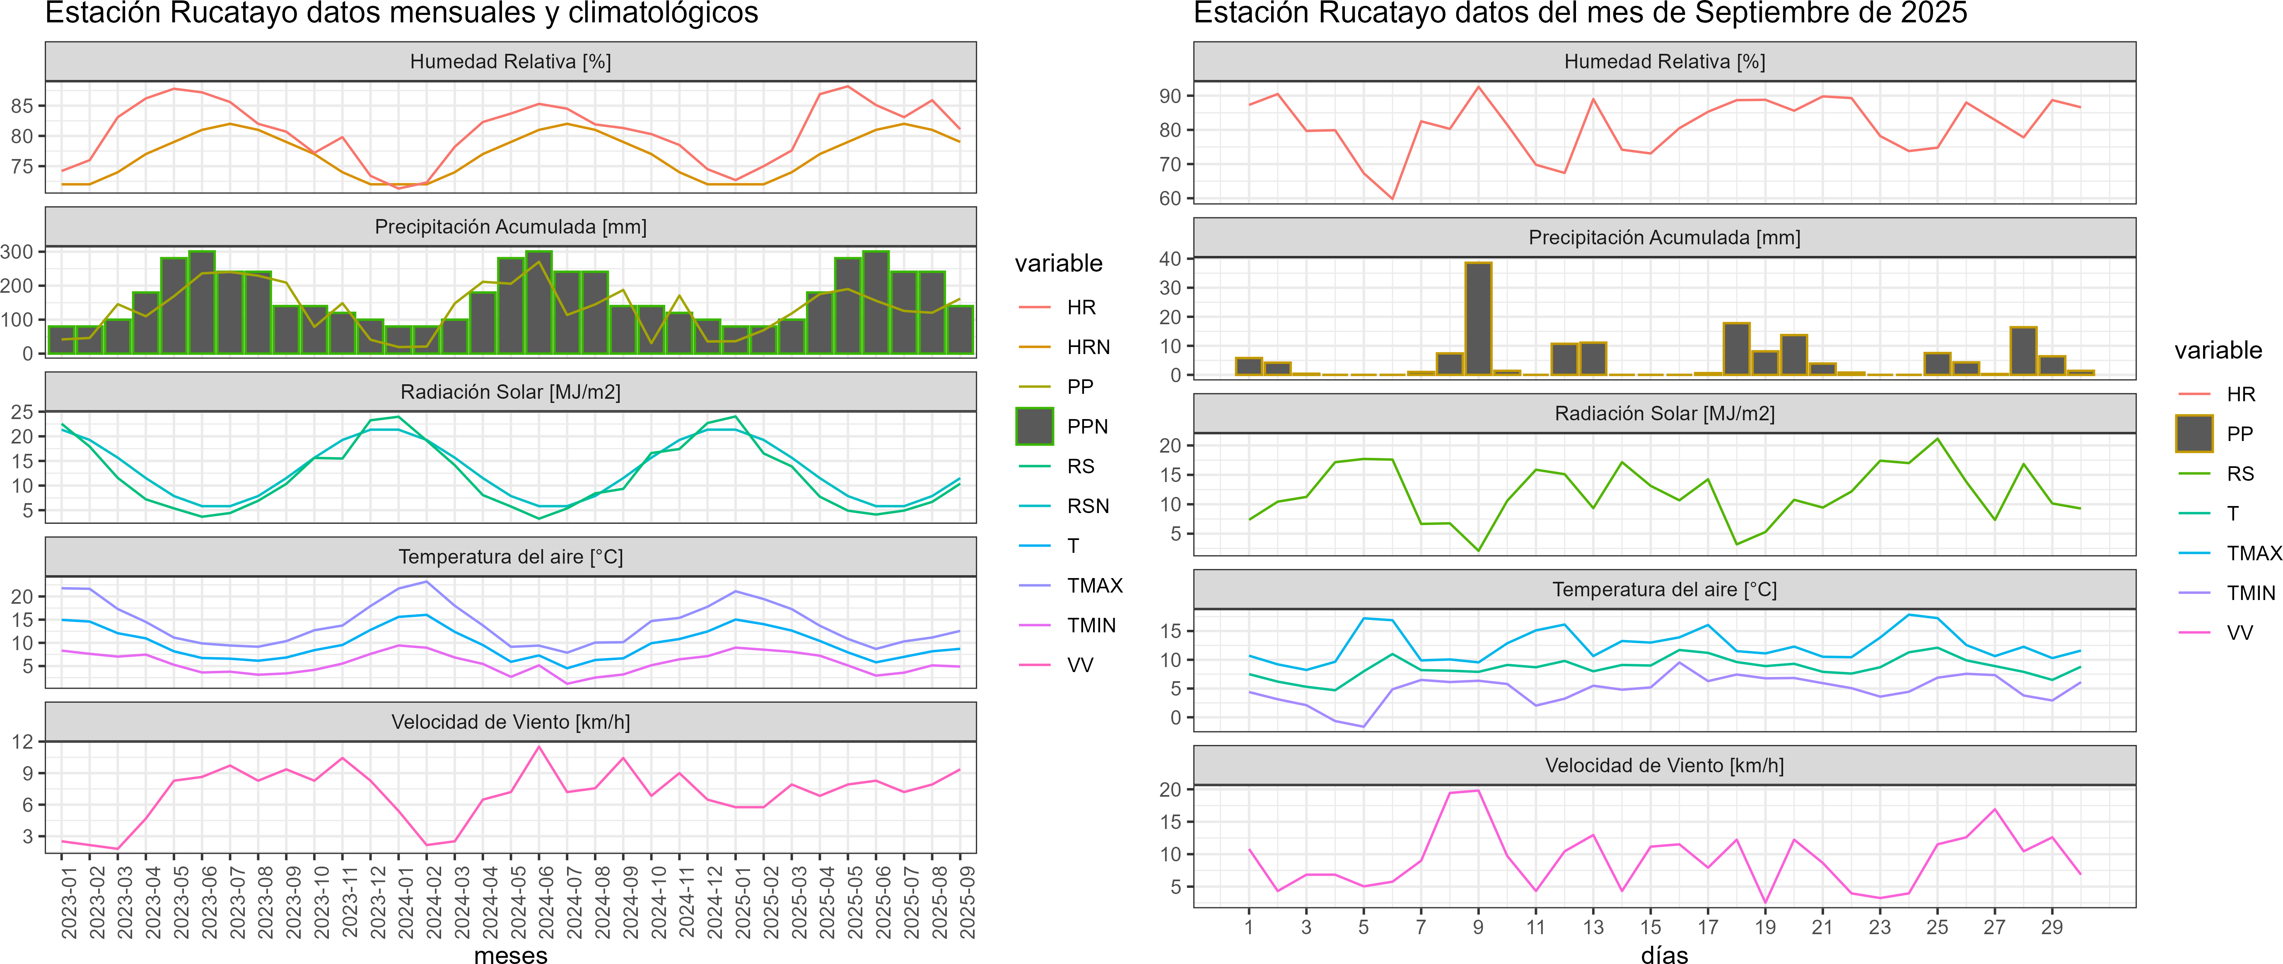Click the RS legend entry in daily legend
Screen dimensions: 2283x964
2240,473
